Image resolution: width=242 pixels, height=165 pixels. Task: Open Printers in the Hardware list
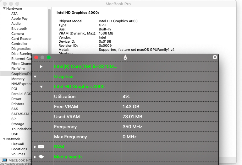[18, 104]
